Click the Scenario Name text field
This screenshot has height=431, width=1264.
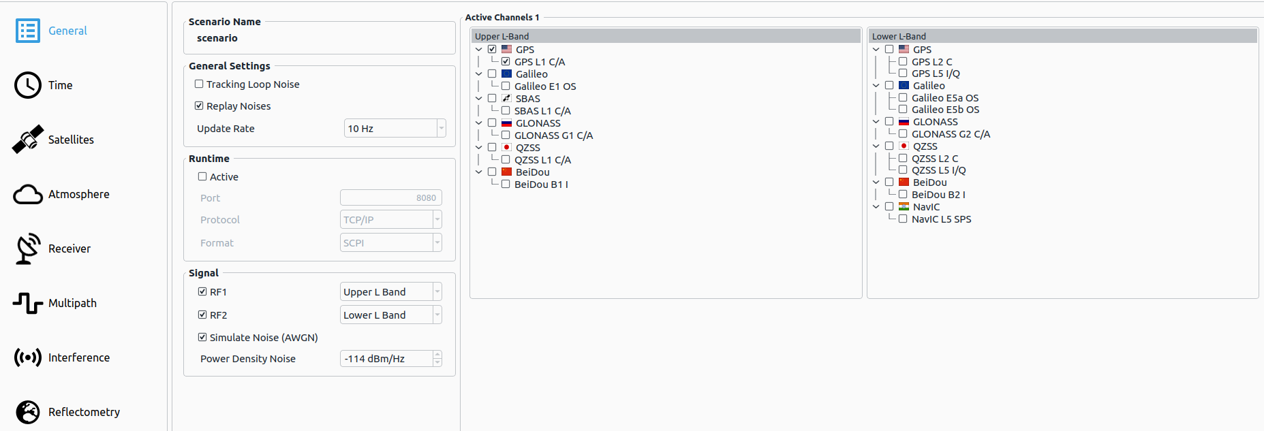[x=319, y=39]
